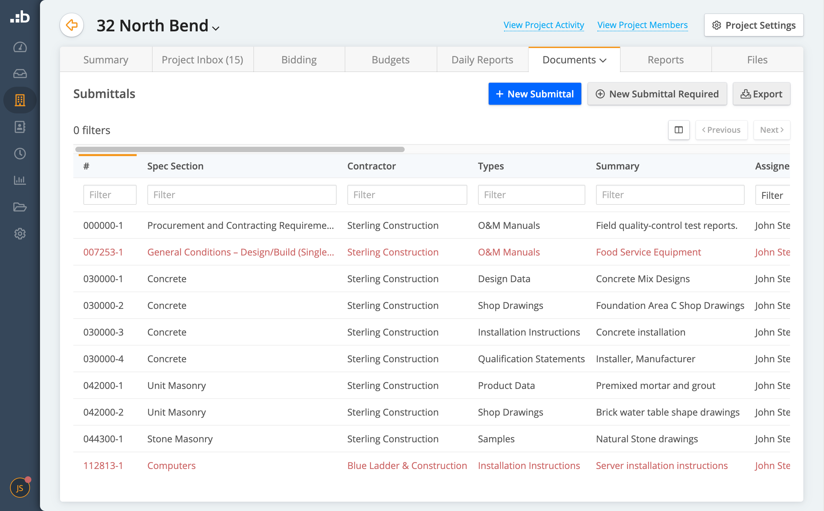Switch to the Daily Reports tab
This screenshot has width=824, height=511.
coord(482,59)
